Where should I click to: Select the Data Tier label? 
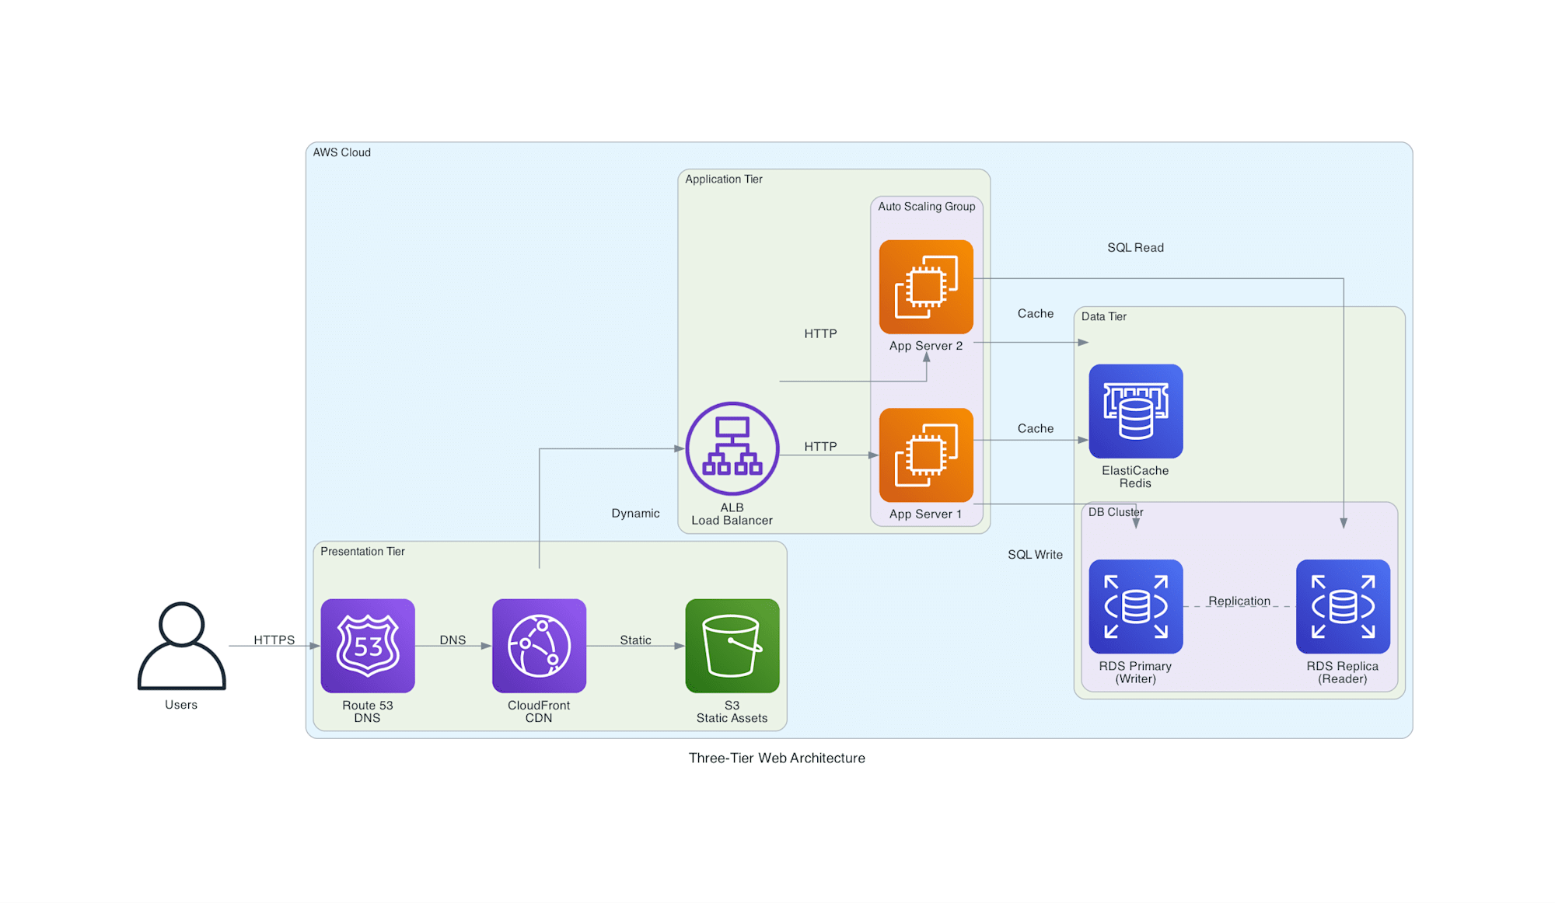pos(1103,316)
